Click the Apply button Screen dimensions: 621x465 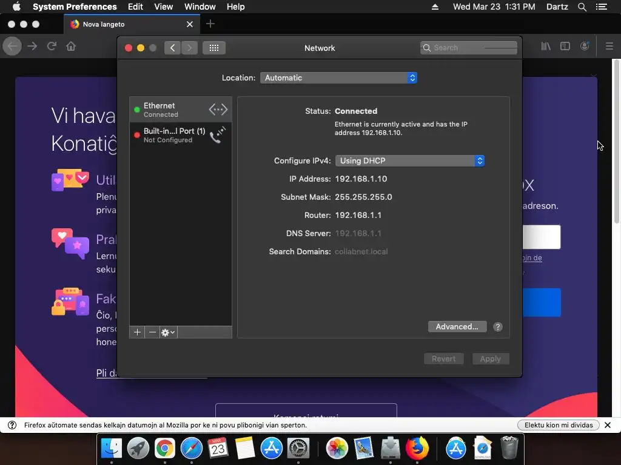coord(490,358)
